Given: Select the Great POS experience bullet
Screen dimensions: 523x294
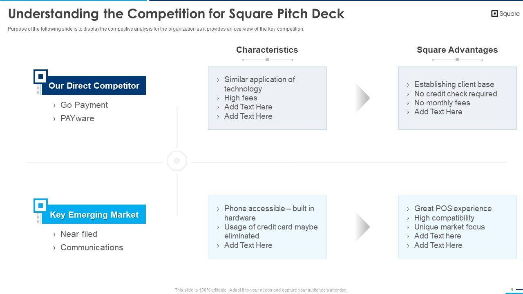Looking at the screenshot, I should (453, 209).
